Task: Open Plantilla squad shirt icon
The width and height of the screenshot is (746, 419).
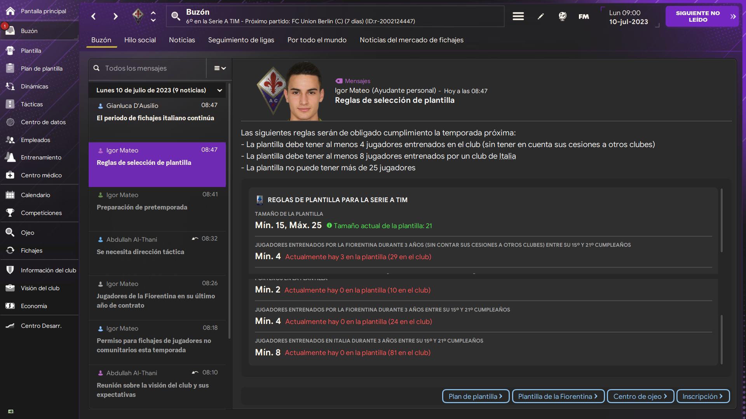Action: (10, 50)
